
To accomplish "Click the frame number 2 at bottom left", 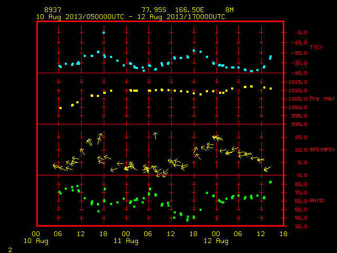I will pyautogui.click(x=10, y=250).
